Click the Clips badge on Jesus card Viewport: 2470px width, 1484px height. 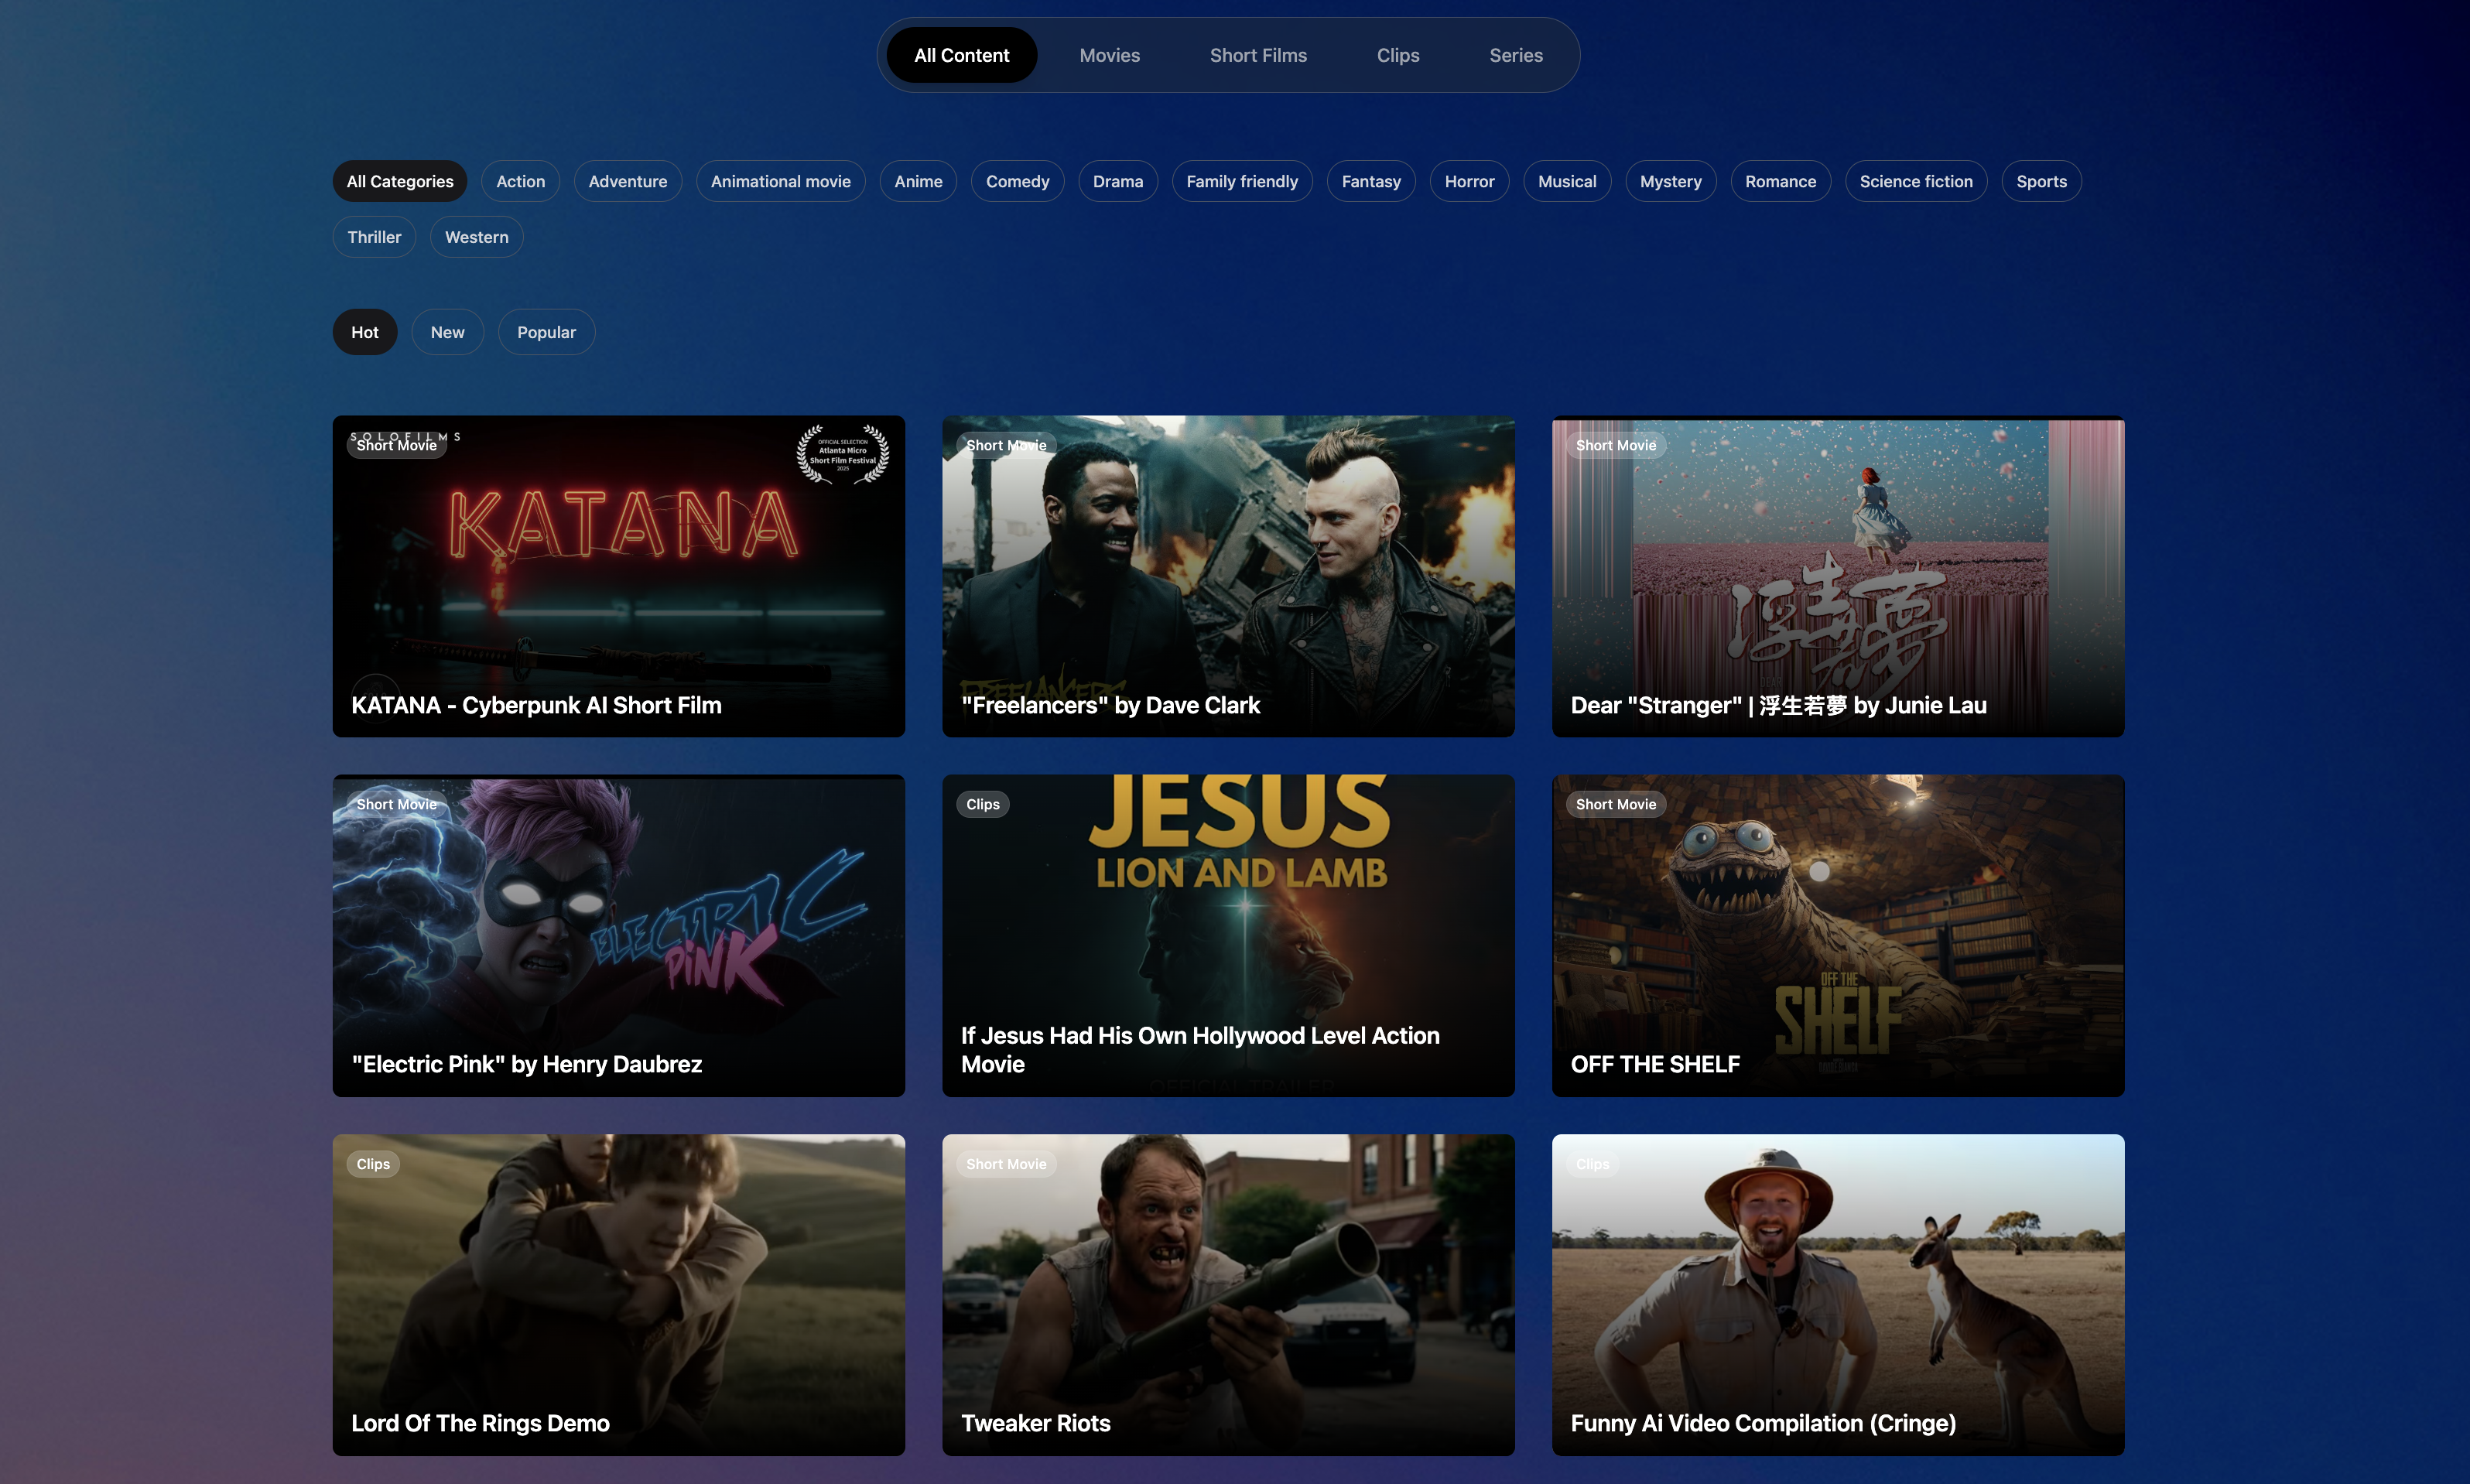tap(983, 804)
